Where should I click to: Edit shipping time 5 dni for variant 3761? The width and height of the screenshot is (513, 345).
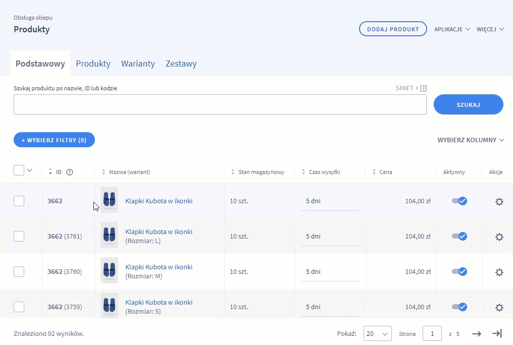[330, 237]
